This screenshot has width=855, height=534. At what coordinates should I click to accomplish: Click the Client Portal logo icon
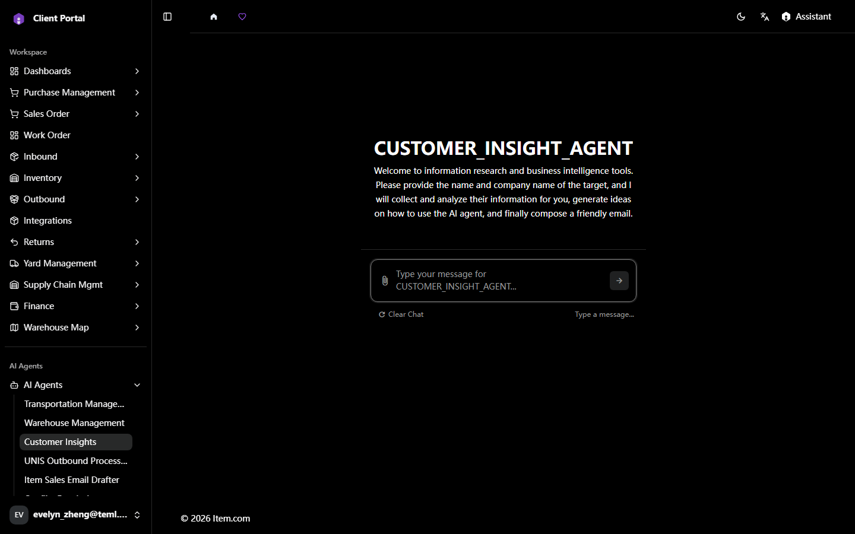tap(19, 18)
